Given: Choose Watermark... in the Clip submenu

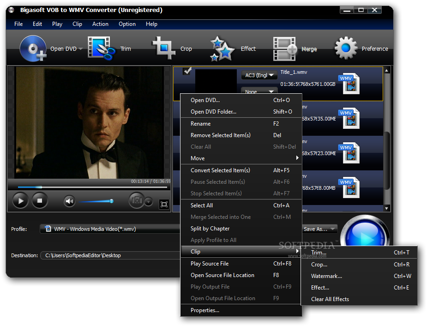Looking at the screenshot, I should (359, 276).
